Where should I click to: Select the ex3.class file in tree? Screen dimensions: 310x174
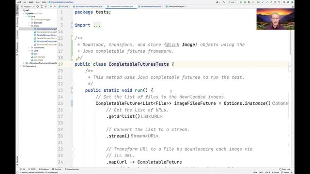37,60
